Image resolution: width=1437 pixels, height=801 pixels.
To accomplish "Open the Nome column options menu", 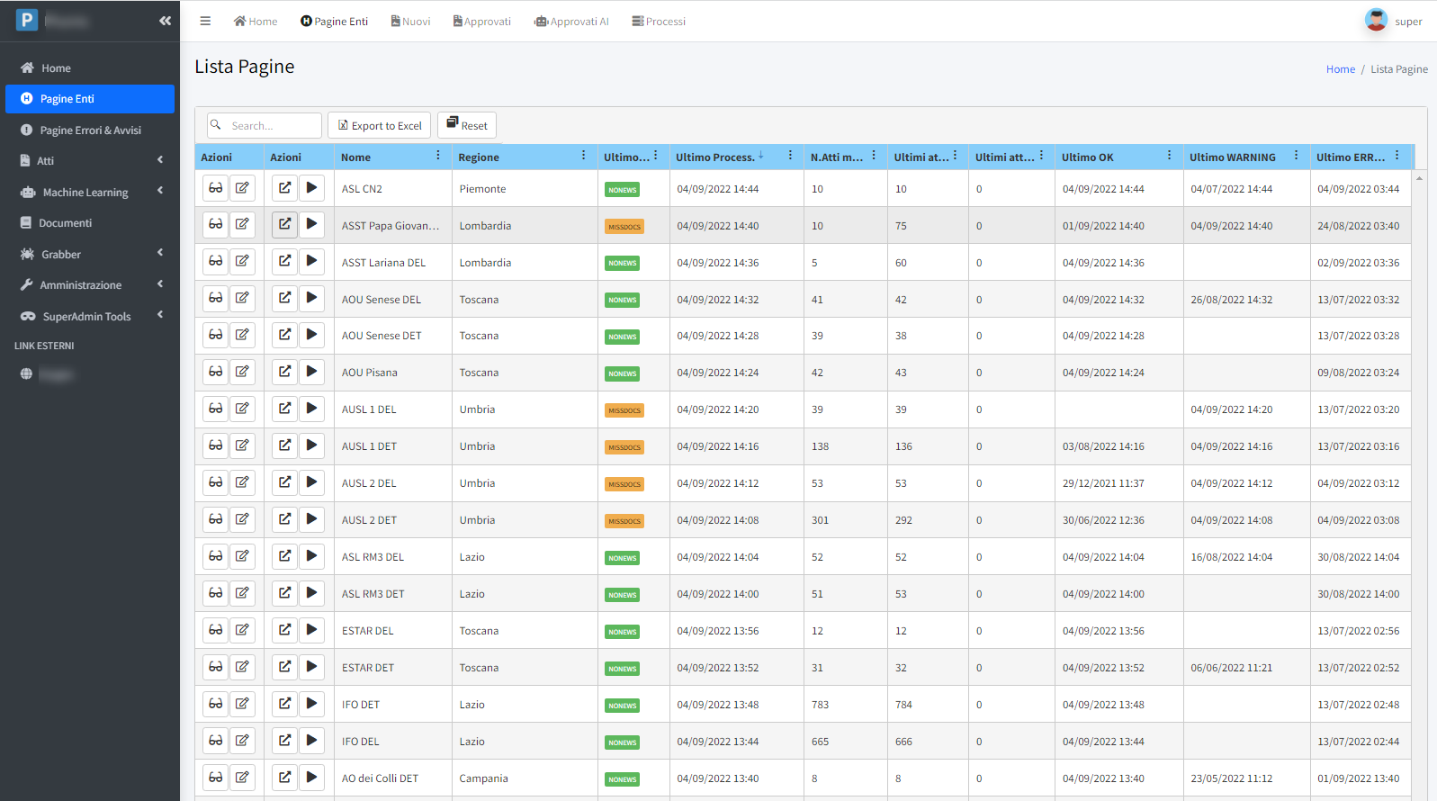I will coord(438,156).
